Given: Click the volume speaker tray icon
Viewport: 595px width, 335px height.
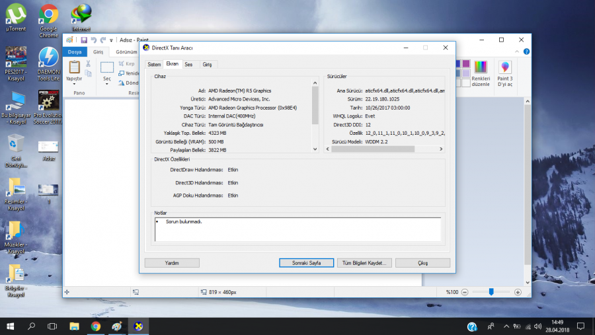Looking at the screenshot, I should [x=537, y=326].
